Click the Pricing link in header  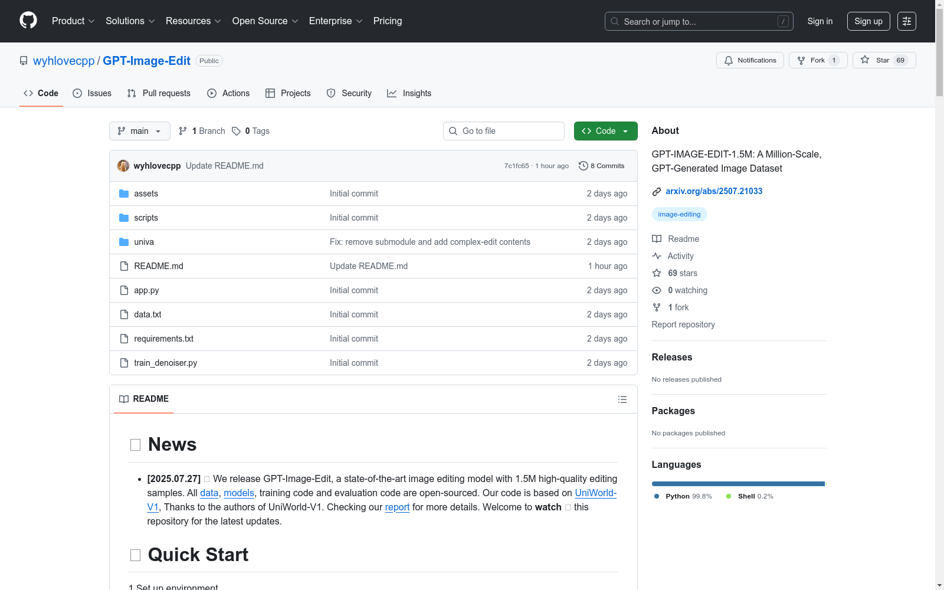coord(388,21)
